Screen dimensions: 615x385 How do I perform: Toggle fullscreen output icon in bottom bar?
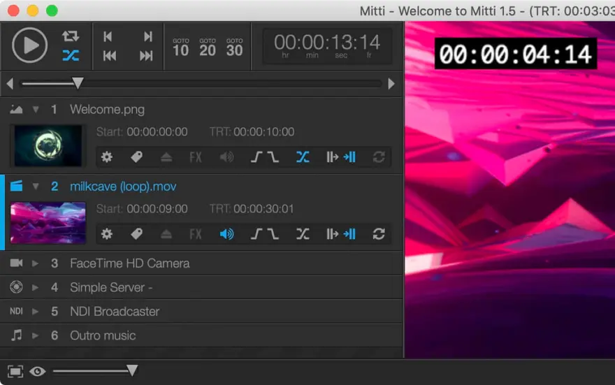click(15, 371)
